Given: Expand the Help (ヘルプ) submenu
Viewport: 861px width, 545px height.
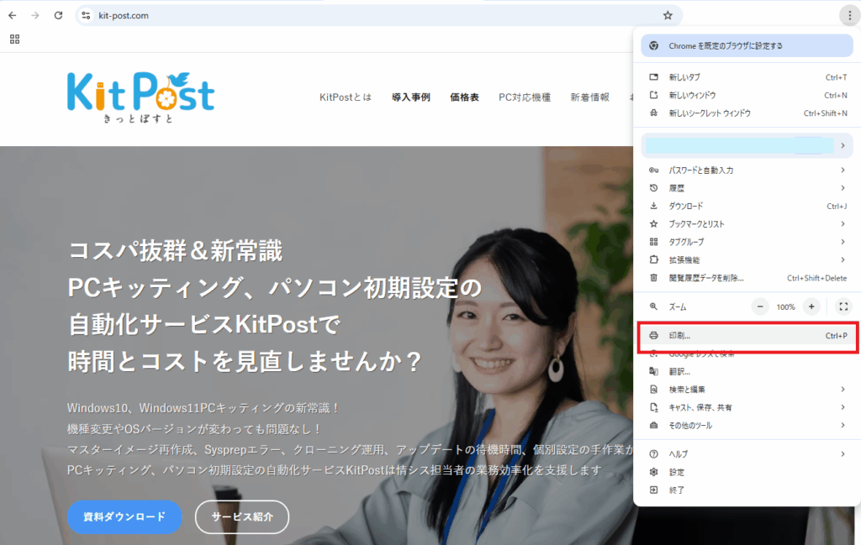Looking at the screenshot, I should click(747, 454).
